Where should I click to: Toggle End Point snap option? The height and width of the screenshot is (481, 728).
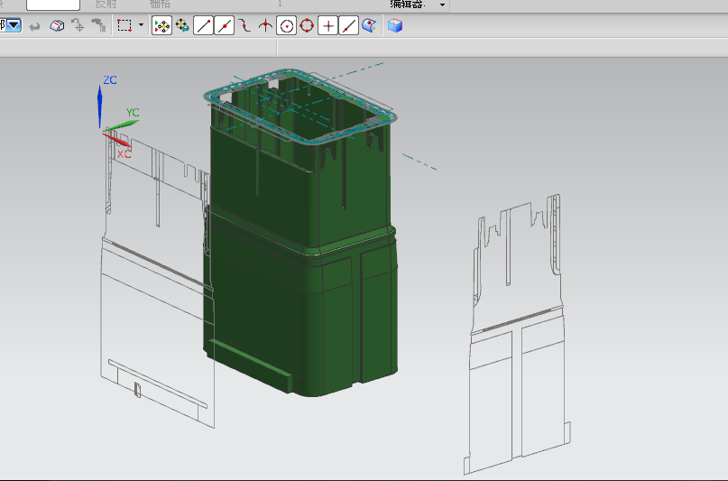point(204,26)
